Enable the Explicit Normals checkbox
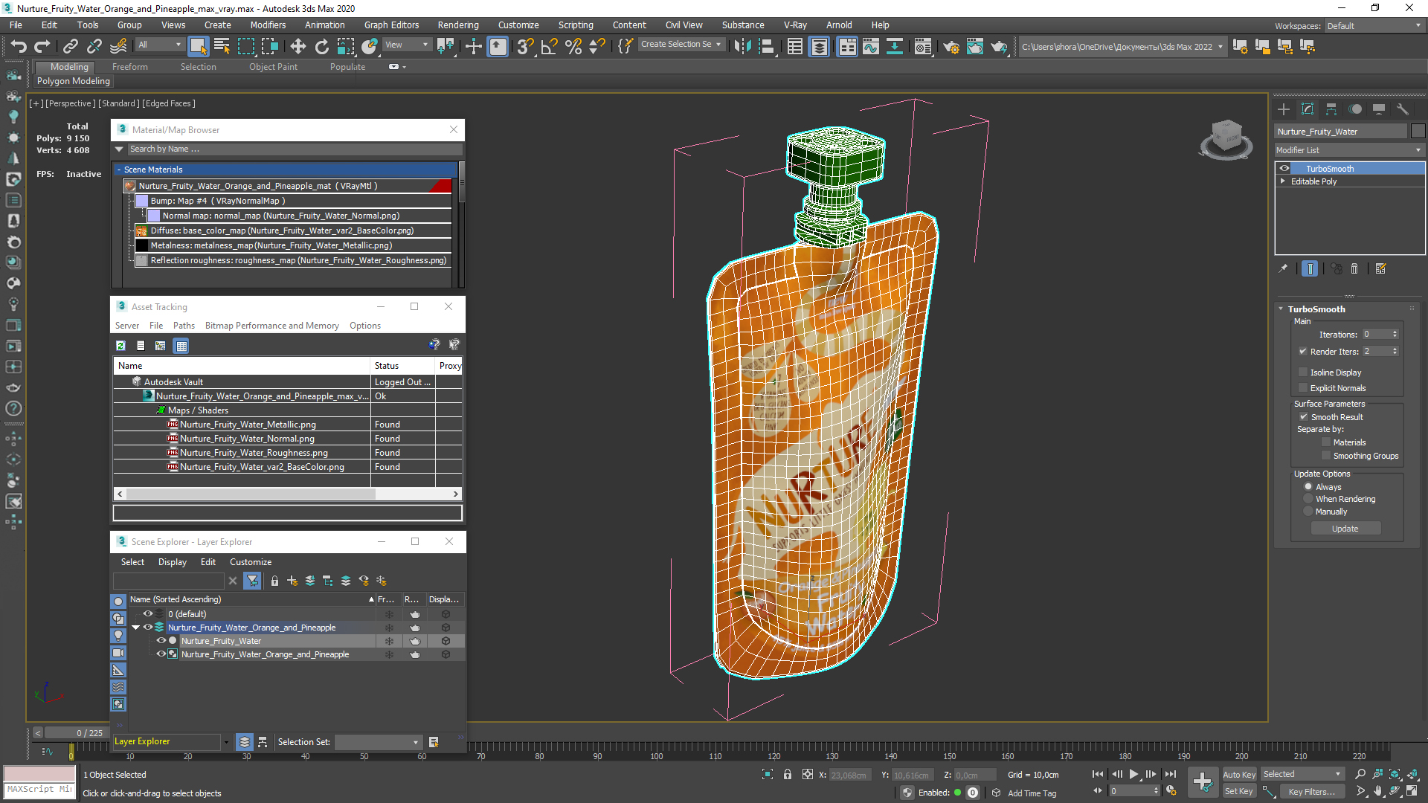The height and width of the screenshot is (803, 1428). point(1303,388)
